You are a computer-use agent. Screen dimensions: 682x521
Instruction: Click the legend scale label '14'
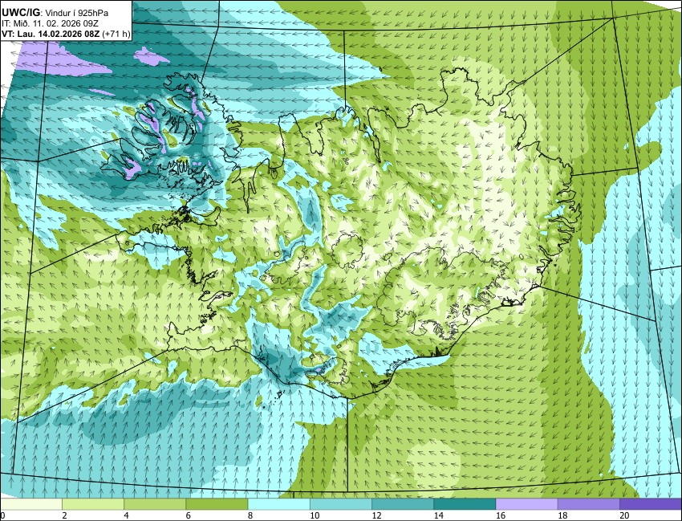(x=438, y=515)
